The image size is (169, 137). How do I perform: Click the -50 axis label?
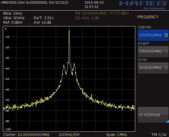tap(7, 79)
